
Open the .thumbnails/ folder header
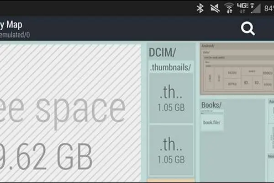pyautogui.click(x=170, y=67)
